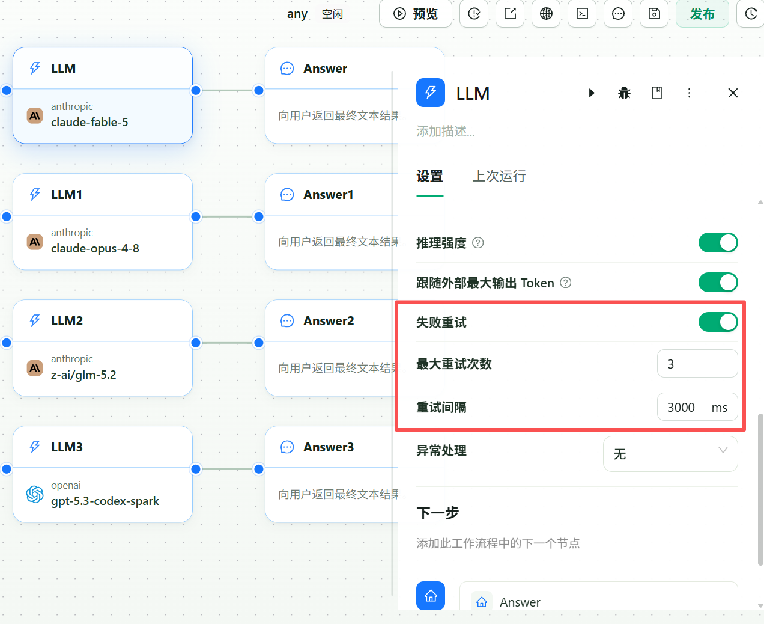Click the chat icon of Answer3 node
Screen dimensions: 764x624
(287, 447)
